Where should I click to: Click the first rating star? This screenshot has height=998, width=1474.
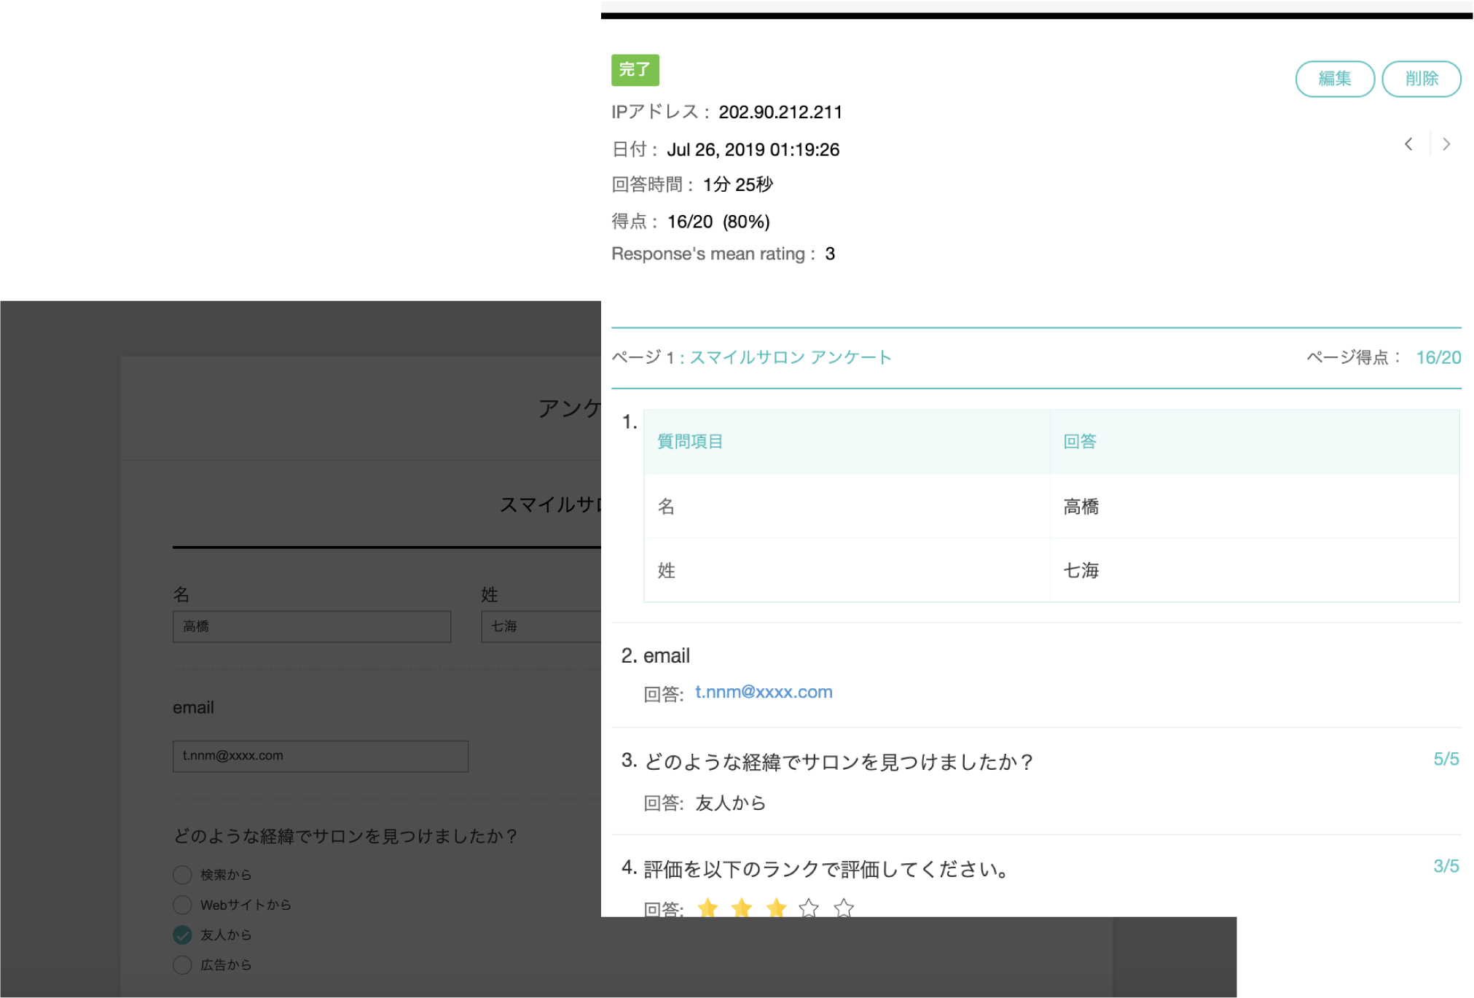click(x=707, y=908)
